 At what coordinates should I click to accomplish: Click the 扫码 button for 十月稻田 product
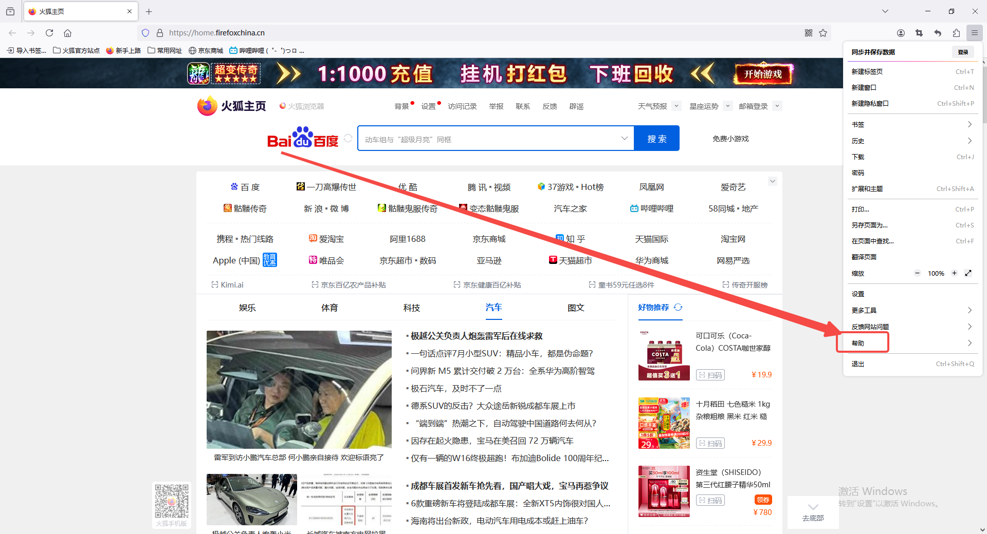pos(710,443)
